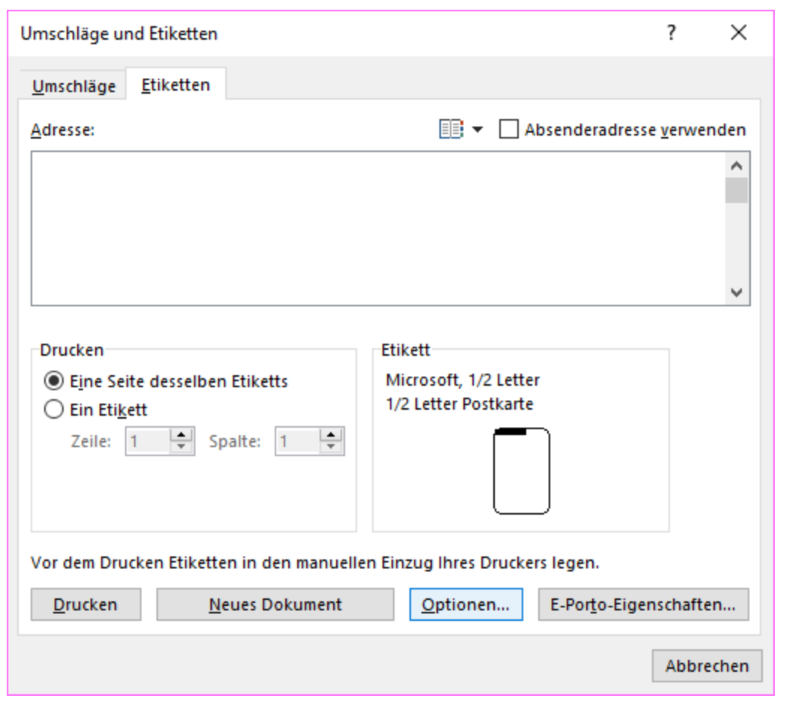
Task: Switch to the Umschläge tab
Action: (x=73, y=86)
